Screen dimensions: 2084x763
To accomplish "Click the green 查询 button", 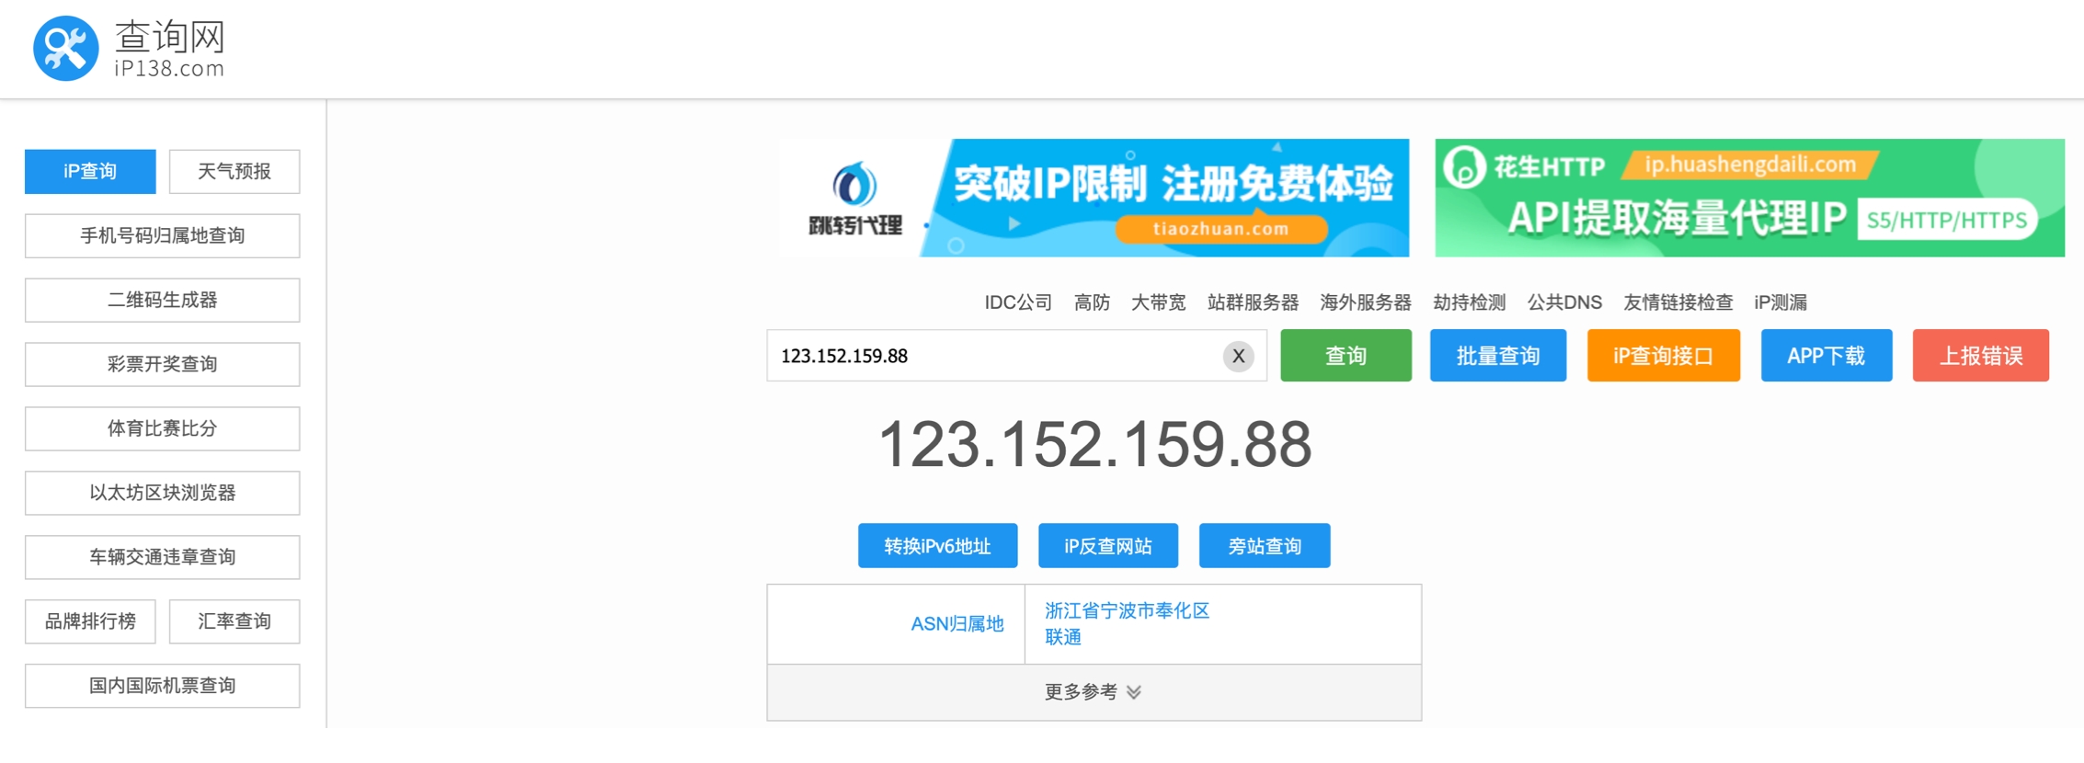I will 1345,356.
